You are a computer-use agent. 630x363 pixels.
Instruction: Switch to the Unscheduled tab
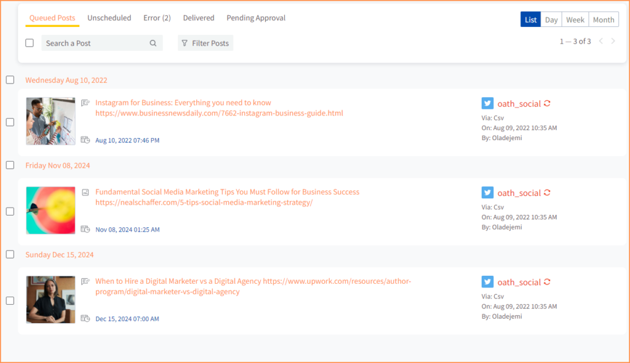point(110,18)
